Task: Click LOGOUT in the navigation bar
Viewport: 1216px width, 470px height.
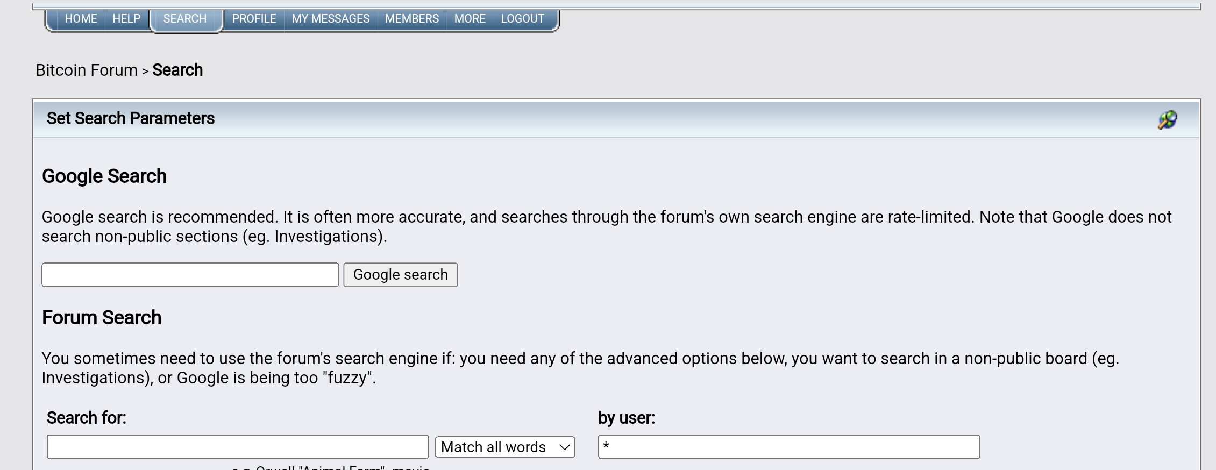Action: 522,19
